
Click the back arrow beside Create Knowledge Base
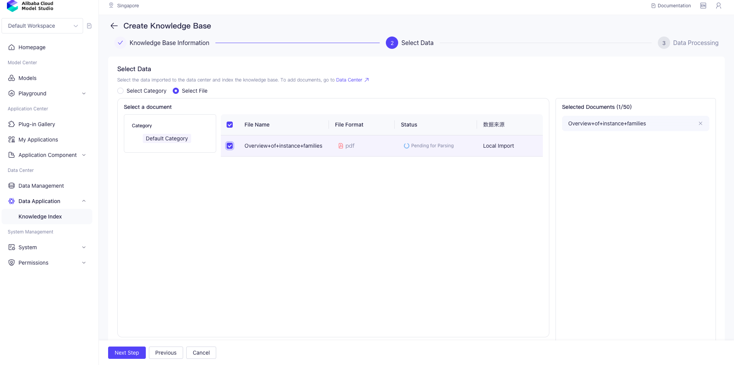click(114, 26)
